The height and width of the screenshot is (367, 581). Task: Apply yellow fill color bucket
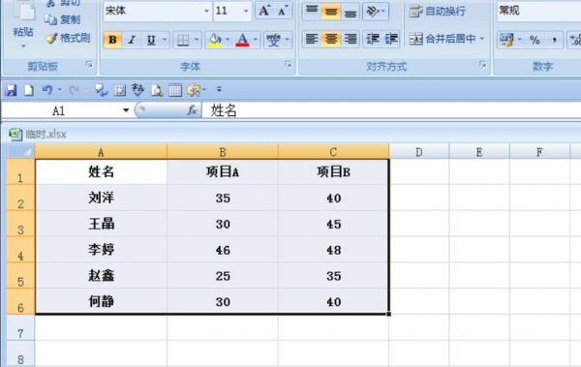coord(215,40)
